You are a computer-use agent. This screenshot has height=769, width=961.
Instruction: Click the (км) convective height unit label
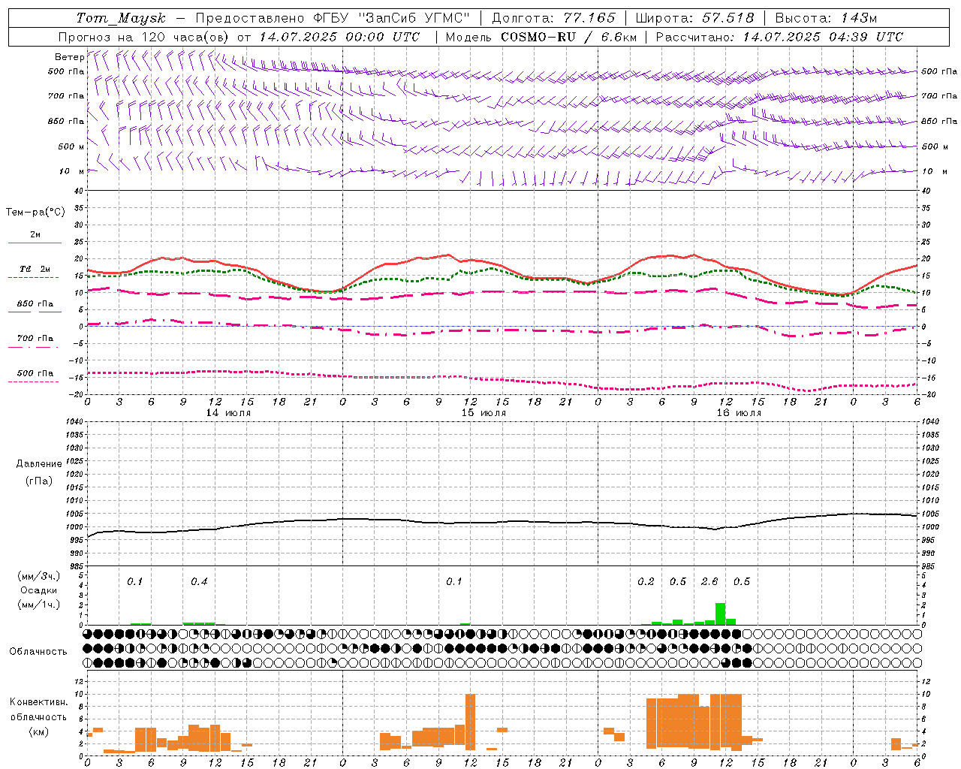(x=39, y=731)
